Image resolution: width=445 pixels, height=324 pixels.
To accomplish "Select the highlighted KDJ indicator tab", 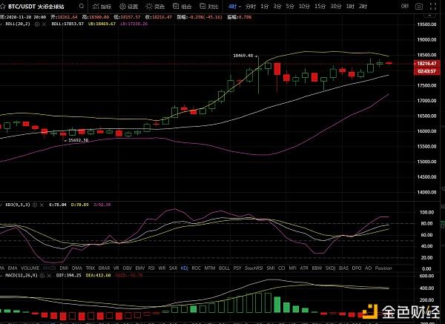I will click(185, 268).
